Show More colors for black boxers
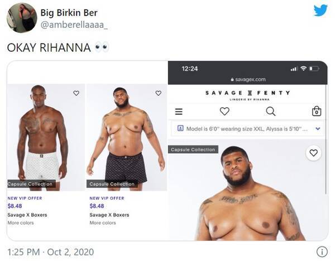335x261 pixels. [103, 223]
